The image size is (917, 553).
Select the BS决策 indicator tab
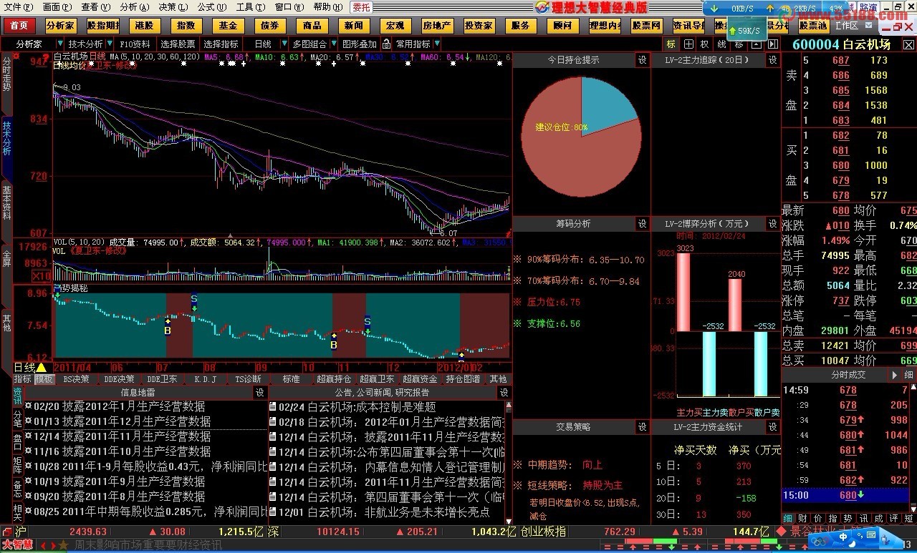click(77, 379)
